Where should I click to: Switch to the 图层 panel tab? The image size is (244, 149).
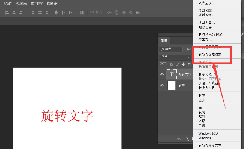click(x=164, y=41)
